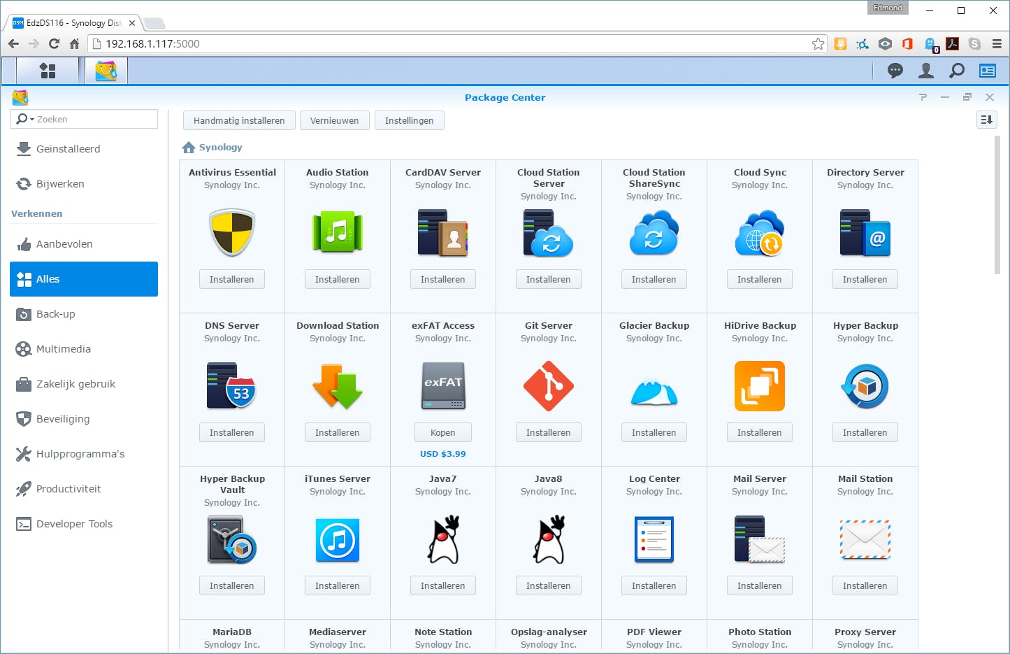Open the DSM notifications speech-bubble icon
This screenshot has width=1010, height=654.
895,71
